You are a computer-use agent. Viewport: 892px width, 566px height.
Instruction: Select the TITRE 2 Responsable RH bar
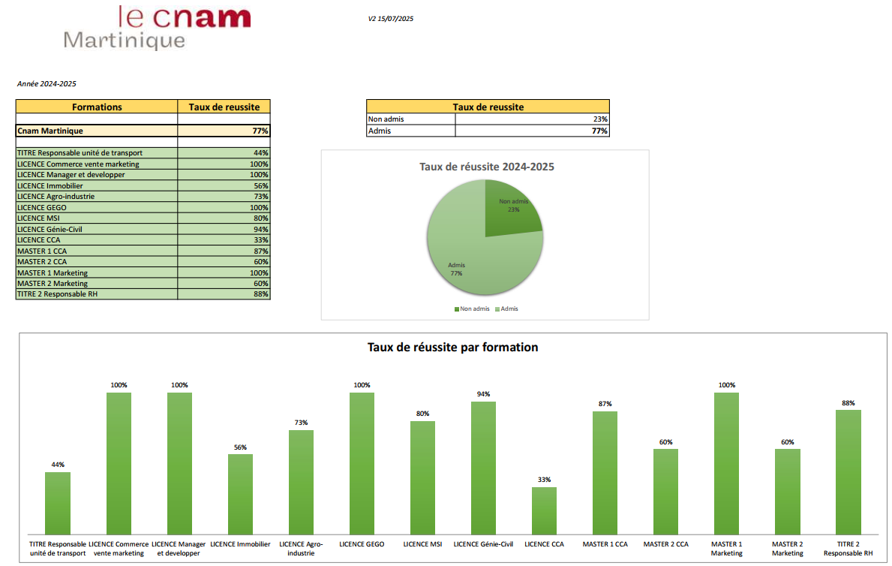[848, 472]
